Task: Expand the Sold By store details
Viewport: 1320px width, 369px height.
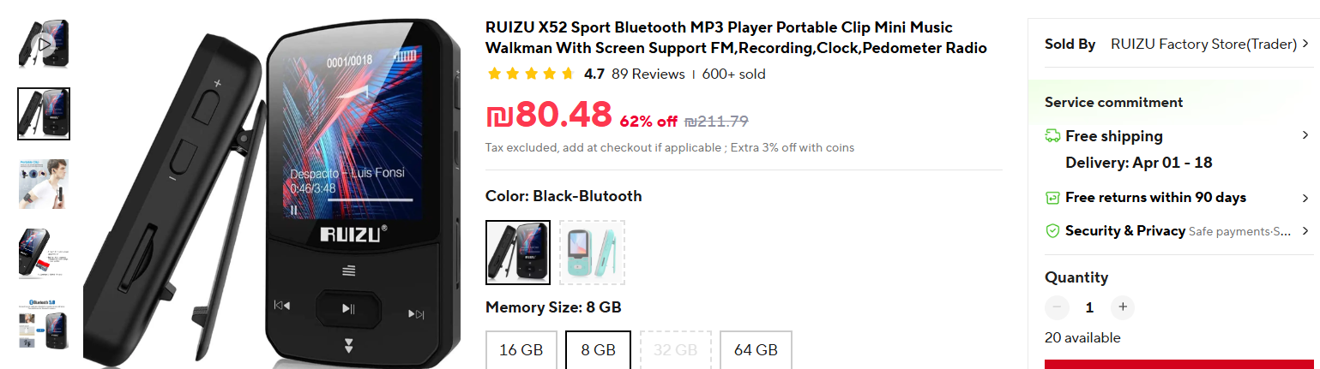Action: pos(1305,45)
